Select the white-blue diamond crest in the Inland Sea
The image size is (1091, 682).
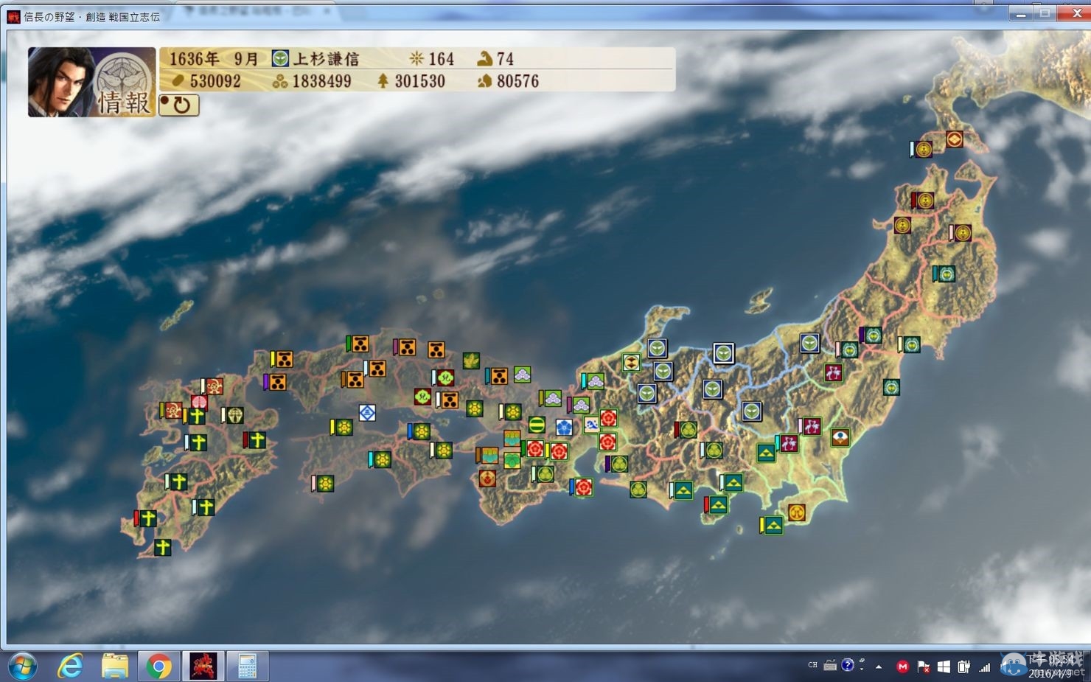(367, 412)
